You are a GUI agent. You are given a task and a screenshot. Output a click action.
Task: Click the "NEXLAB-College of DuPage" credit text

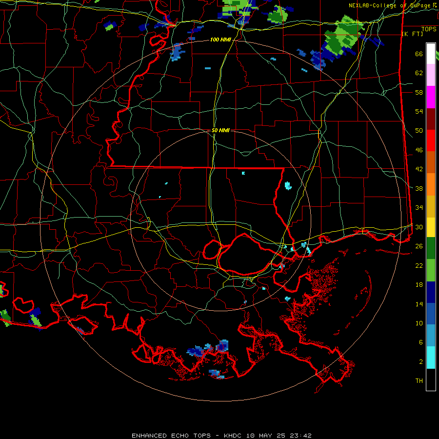pos(391,5)
